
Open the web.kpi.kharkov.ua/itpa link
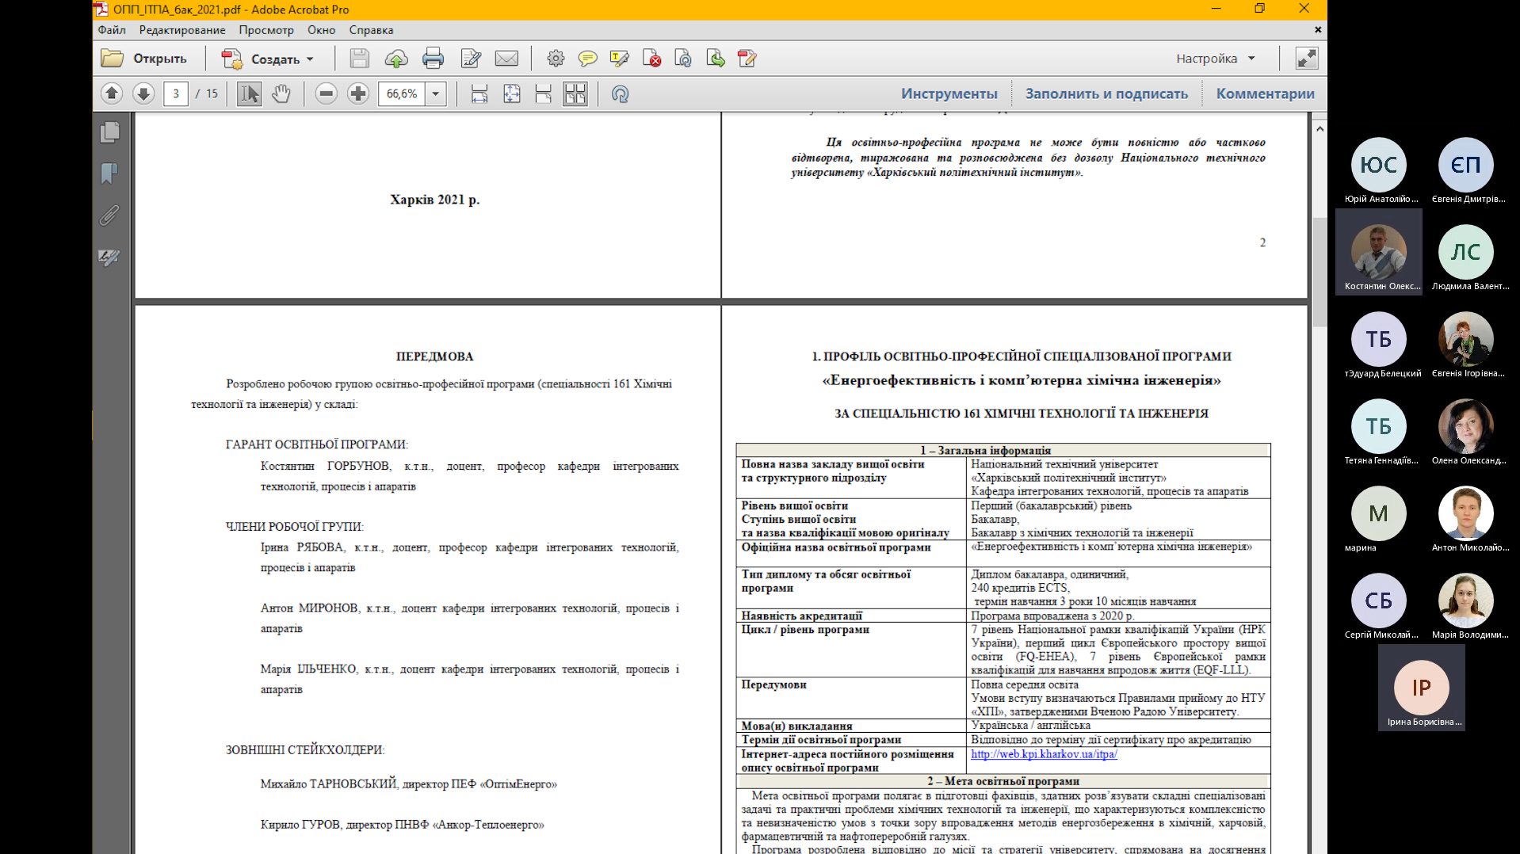1044,754
